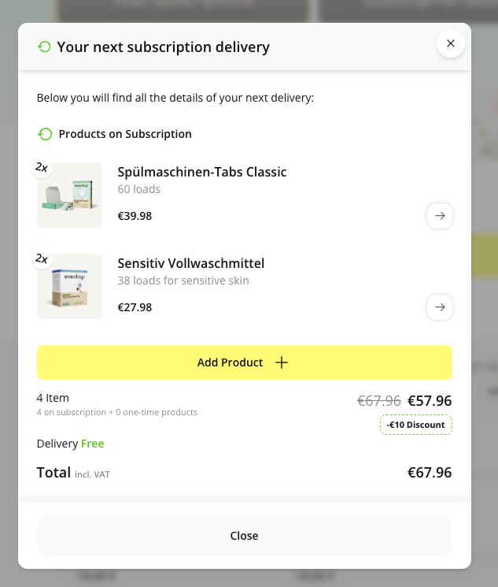498x587 pixels.
Task: Open Sensitiv Vollwaschmittel details via its arrow
Action: pos(440,307)
